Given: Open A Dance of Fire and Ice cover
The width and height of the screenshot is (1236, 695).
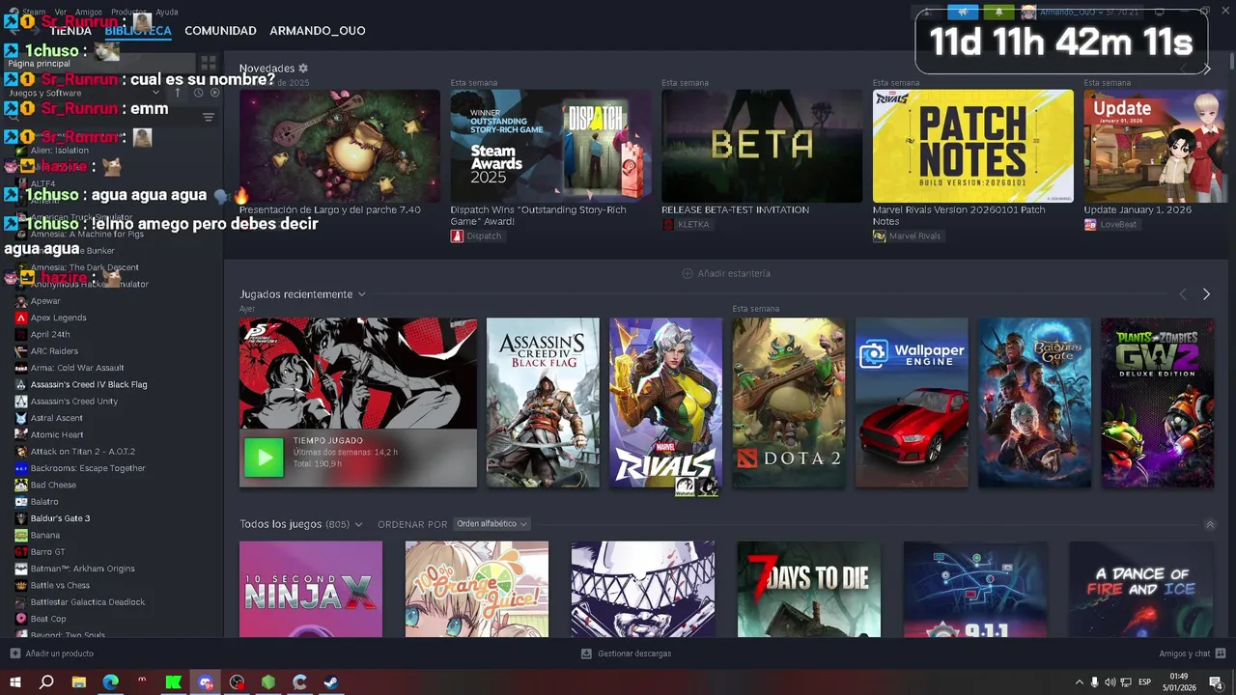Looking at the screenshot, I should (1141, 589).
